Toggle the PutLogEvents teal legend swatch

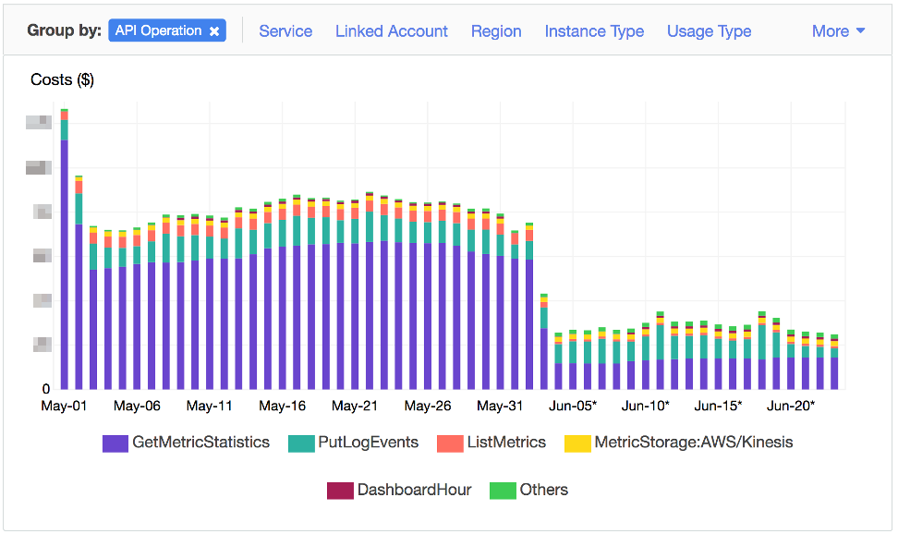301,443
